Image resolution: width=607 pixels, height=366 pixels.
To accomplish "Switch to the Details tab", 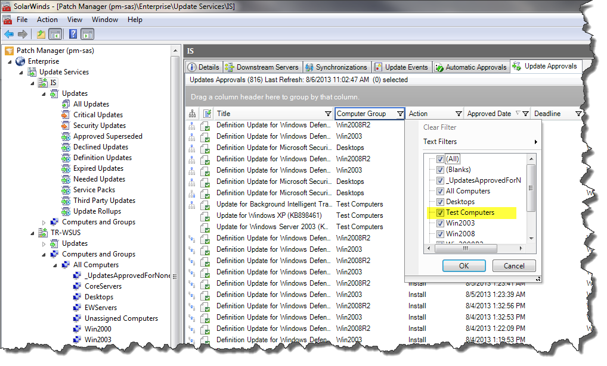I will (203, 67).
